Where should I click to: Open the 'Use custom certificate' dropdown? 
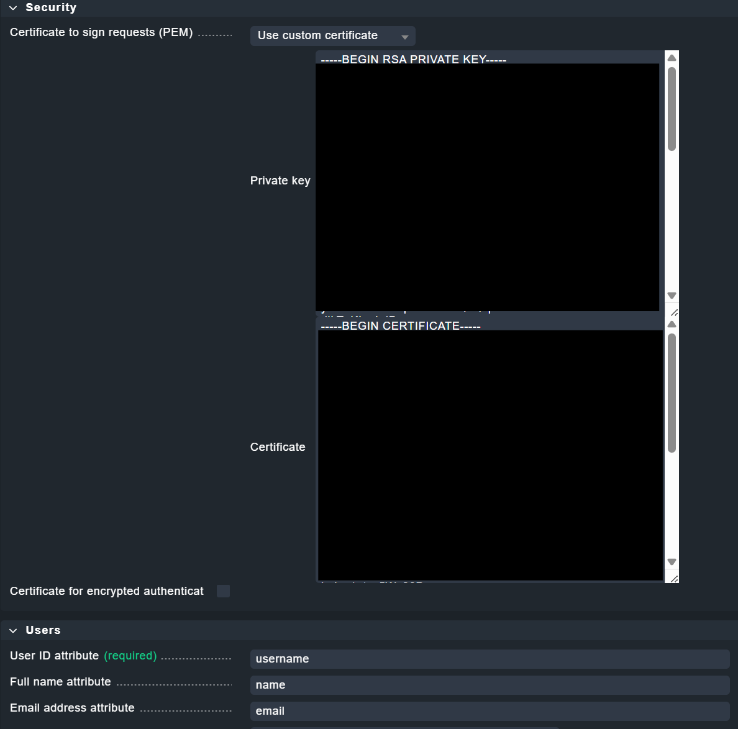[x=332, y=35]
